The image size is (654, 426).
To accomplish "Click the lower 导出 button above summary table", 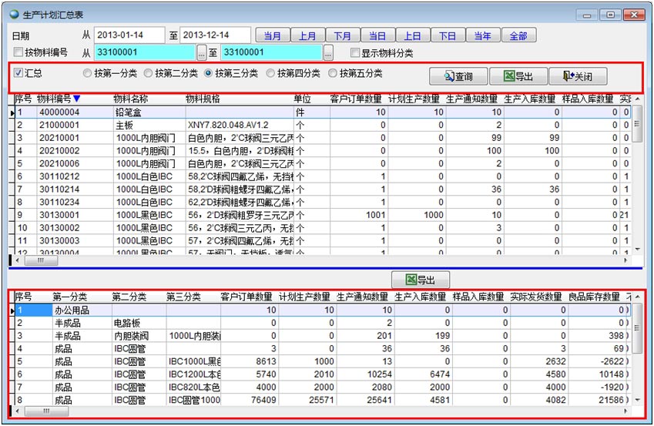I will click(420, 280).
